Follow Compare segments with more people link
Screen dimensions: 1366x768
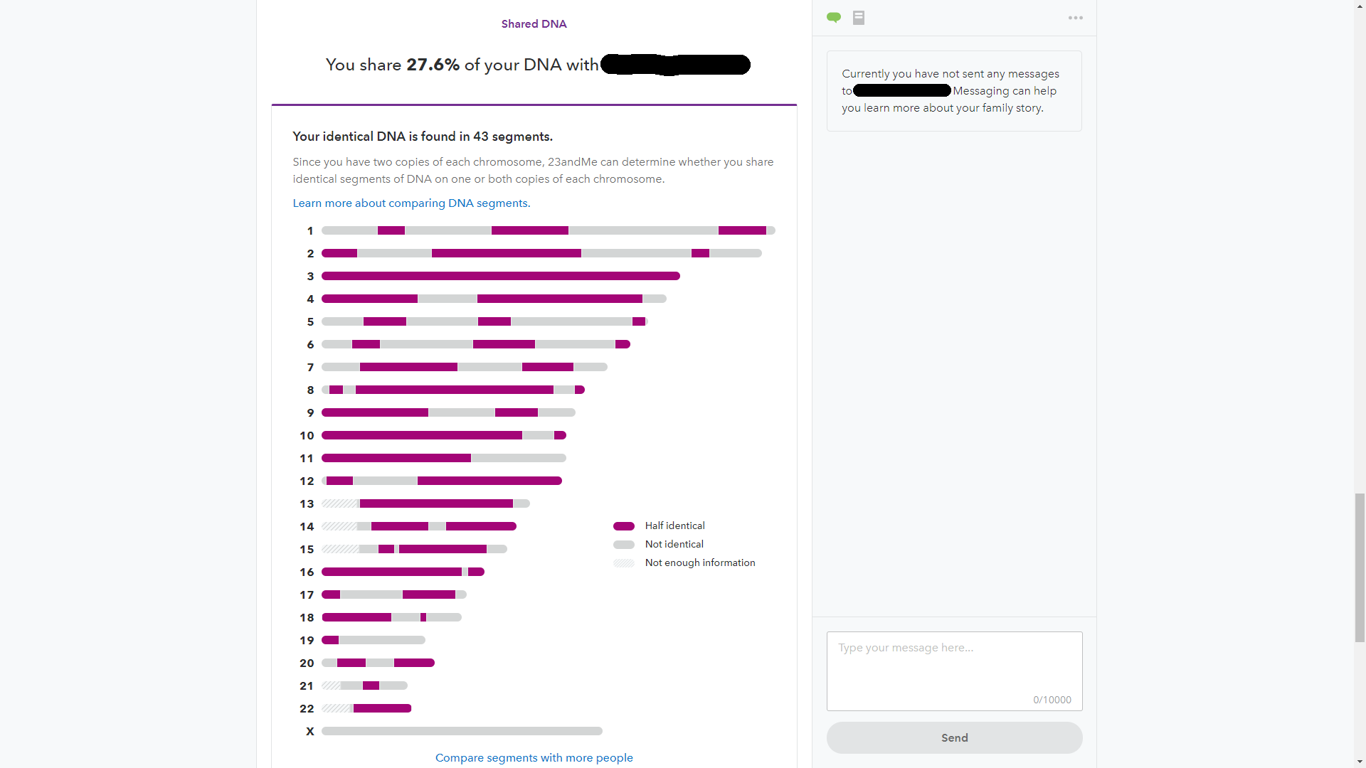click(534, 758)
